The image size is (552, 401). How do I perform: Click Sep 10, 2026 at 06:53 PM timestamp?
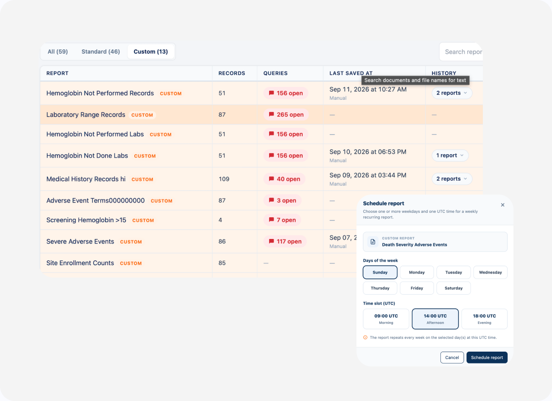pyautogui.click(x=368, y=152)
